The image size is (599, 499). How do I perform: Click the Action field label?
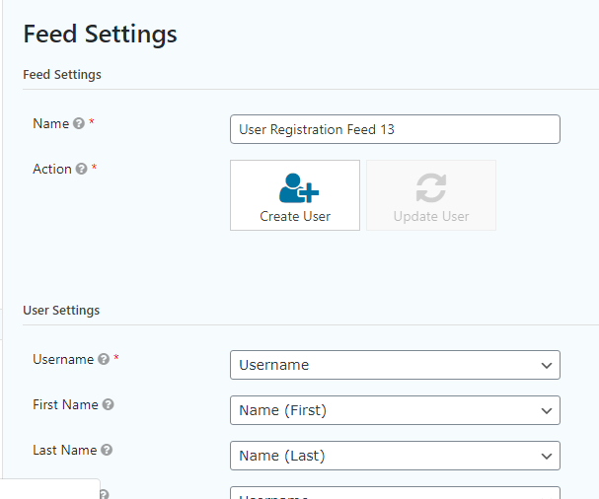coord(52,169)
